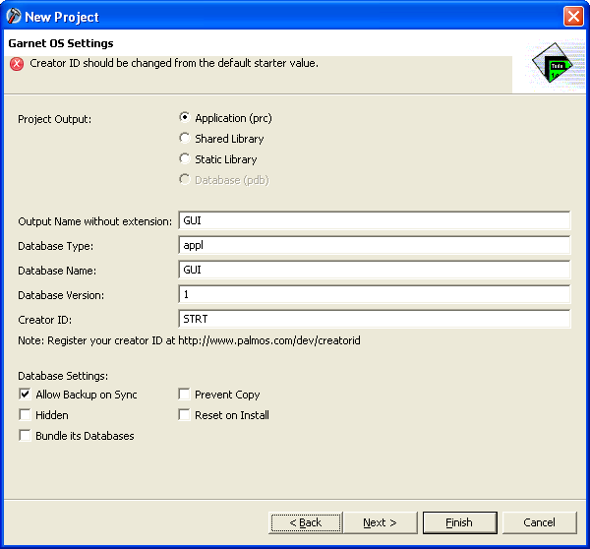Click the Database Type field
The width and height of the screenshot is (590, 549).
click(x=375, y=245)
